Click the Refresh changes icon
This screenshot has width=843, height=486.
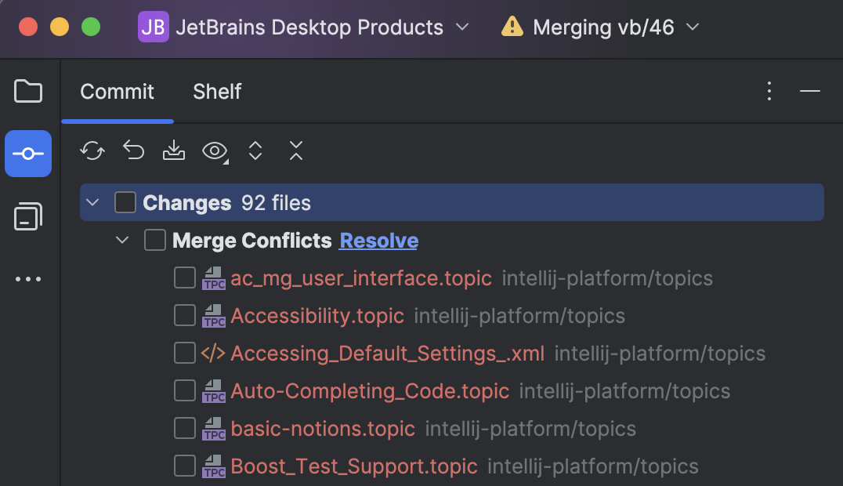click(92, 151)
